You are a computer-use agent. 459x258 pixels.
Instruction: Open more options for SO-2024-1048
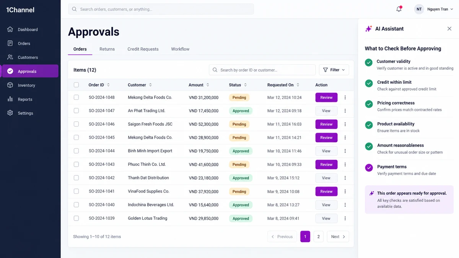click(345, 97)
